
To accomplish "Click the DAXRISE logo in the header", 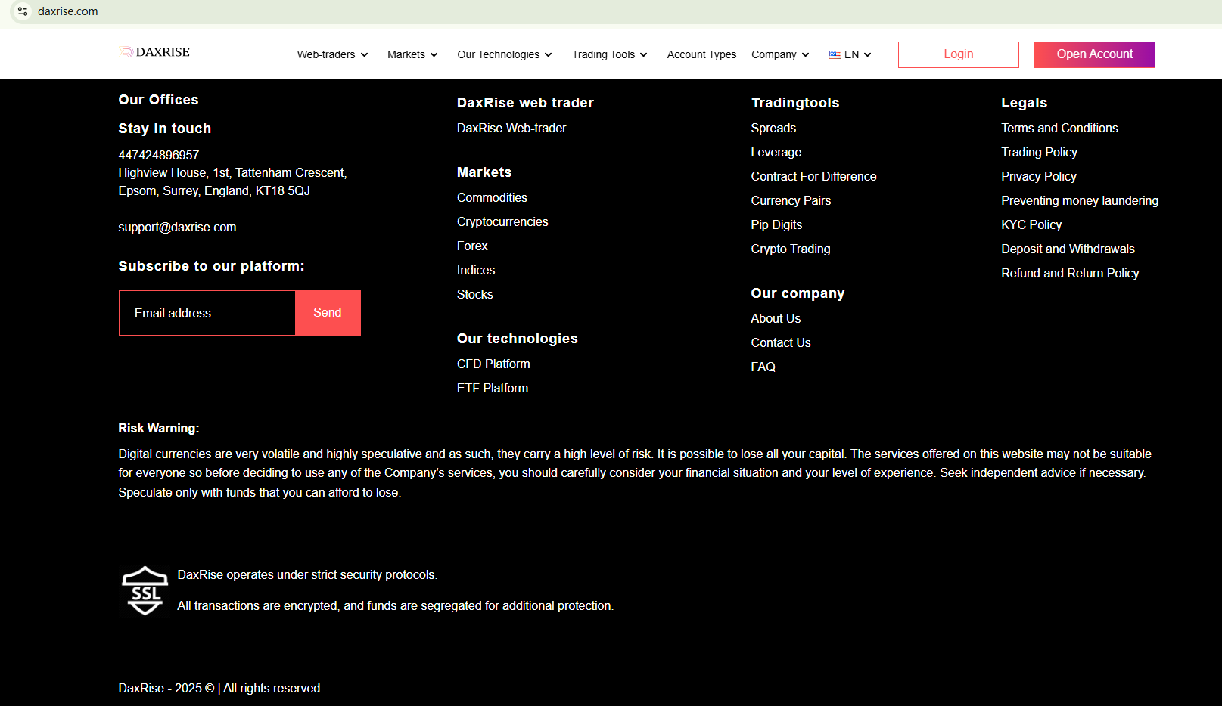I will (155, 52).
